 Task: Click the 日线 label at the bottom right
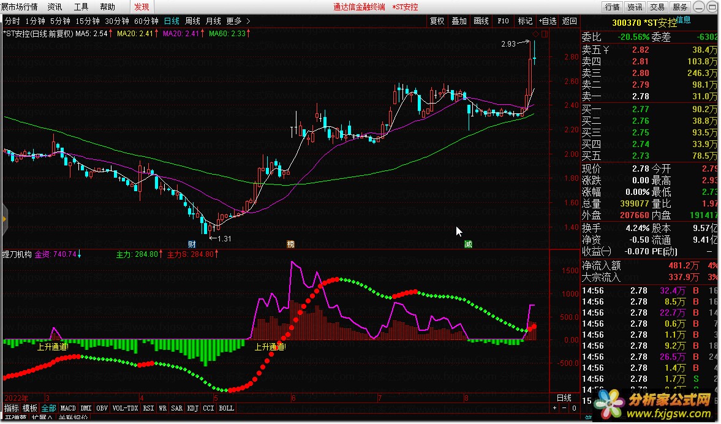564,398
